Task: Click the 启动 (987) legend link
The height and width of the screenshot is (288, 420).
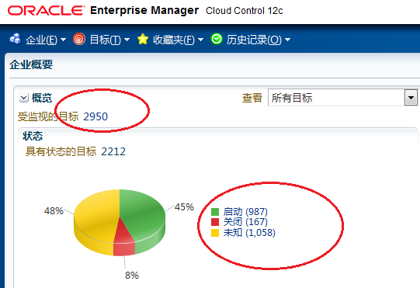Action: click(245, 212)
